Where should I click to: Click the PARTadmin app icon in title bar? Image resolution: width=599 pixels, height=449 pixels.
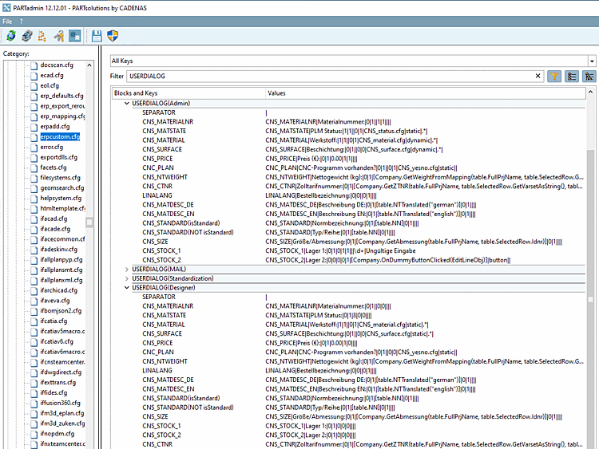point(6,8)
